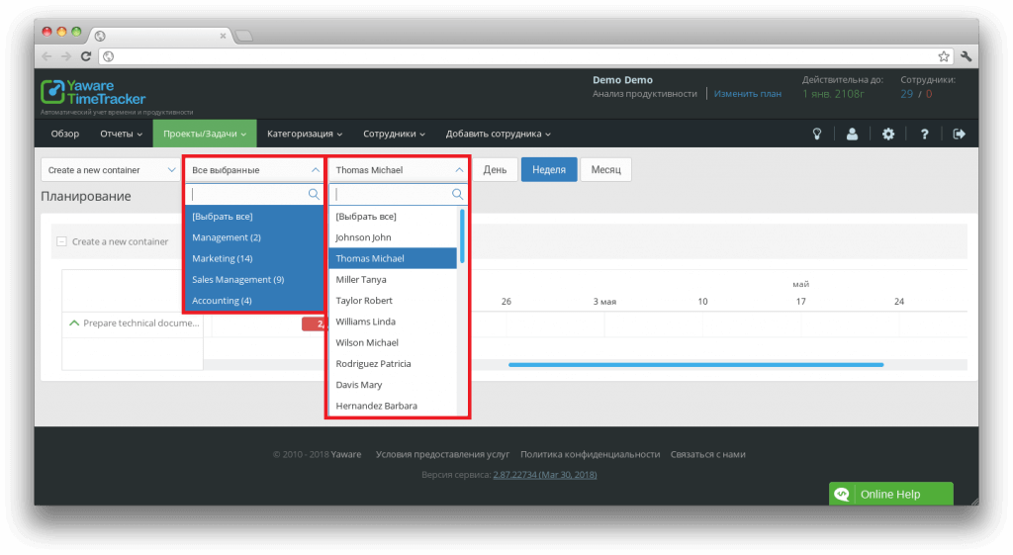Select [Выбрать все] in employees list

393,217
